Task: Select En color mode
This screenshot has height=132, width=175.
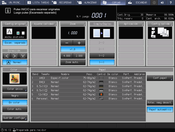Action: pos(15,102)
